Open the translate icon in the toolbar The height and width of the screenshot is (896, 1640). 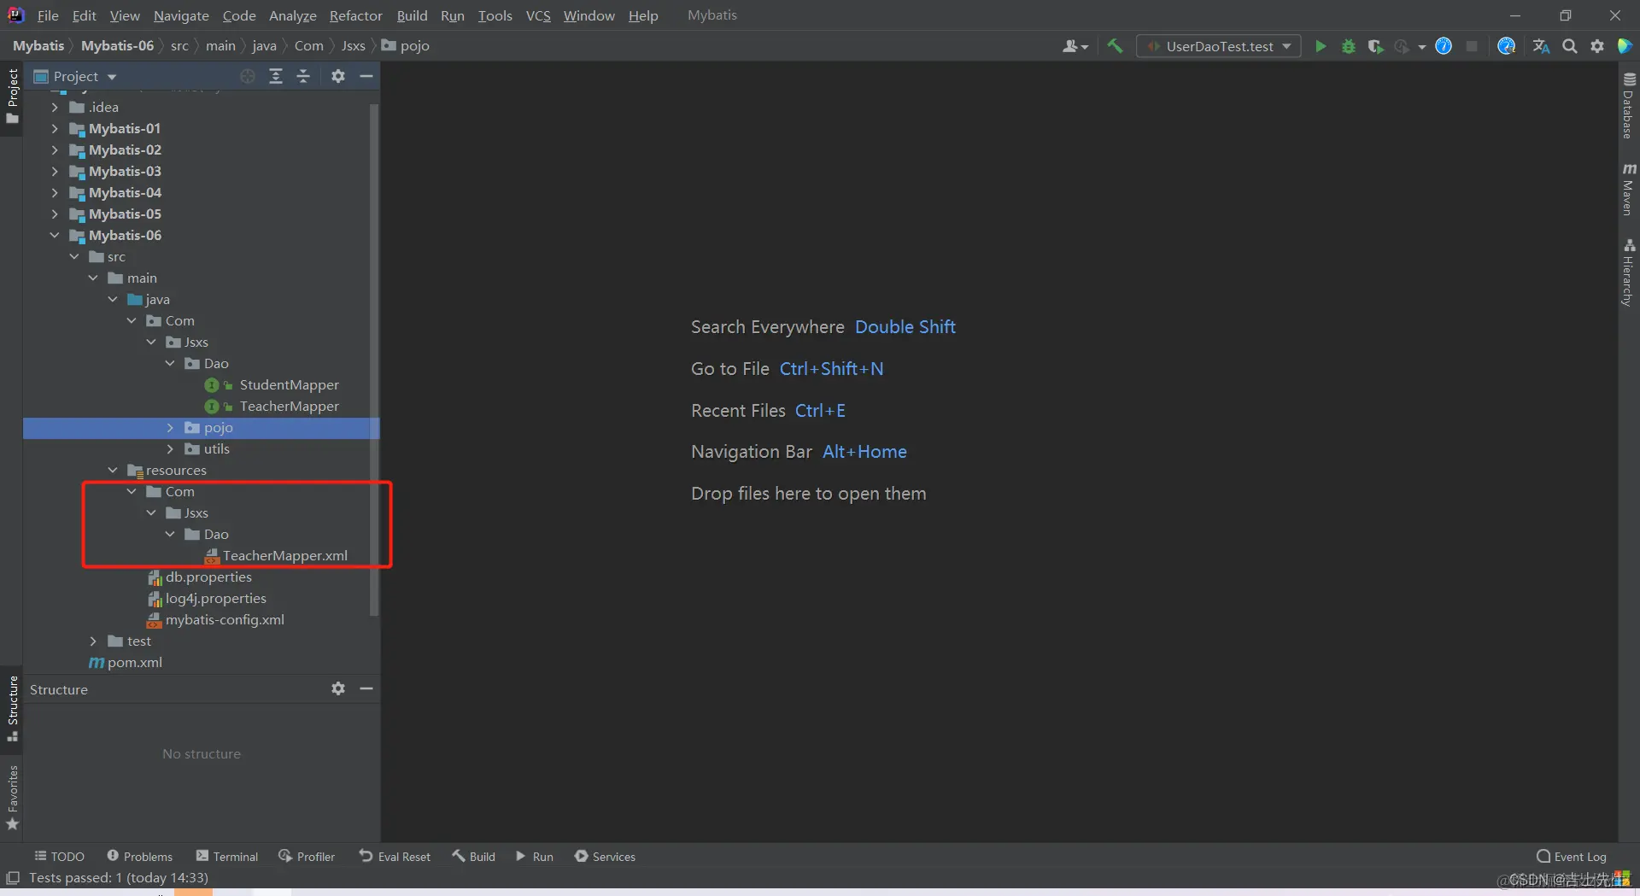pos(1541,46)
